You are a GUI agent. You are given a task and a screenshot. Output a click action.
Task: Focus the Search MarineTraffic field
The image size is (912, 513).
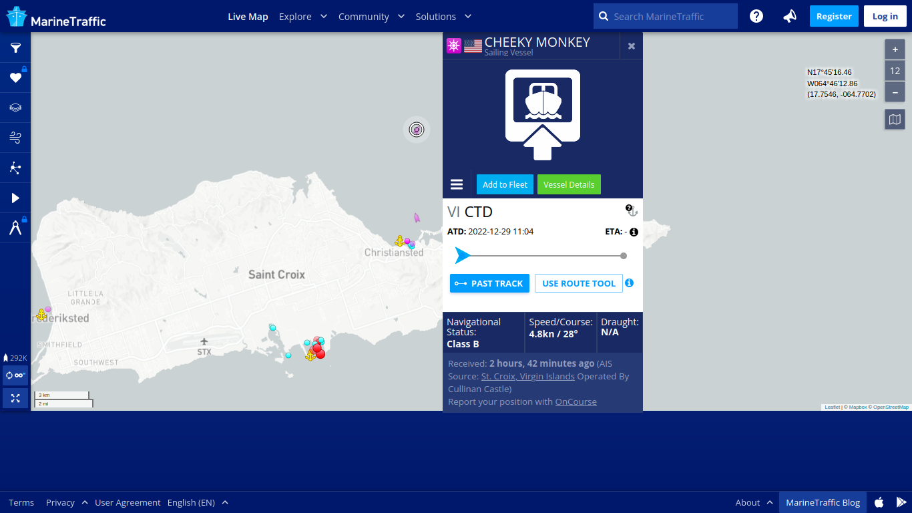[x=666, y=16]
